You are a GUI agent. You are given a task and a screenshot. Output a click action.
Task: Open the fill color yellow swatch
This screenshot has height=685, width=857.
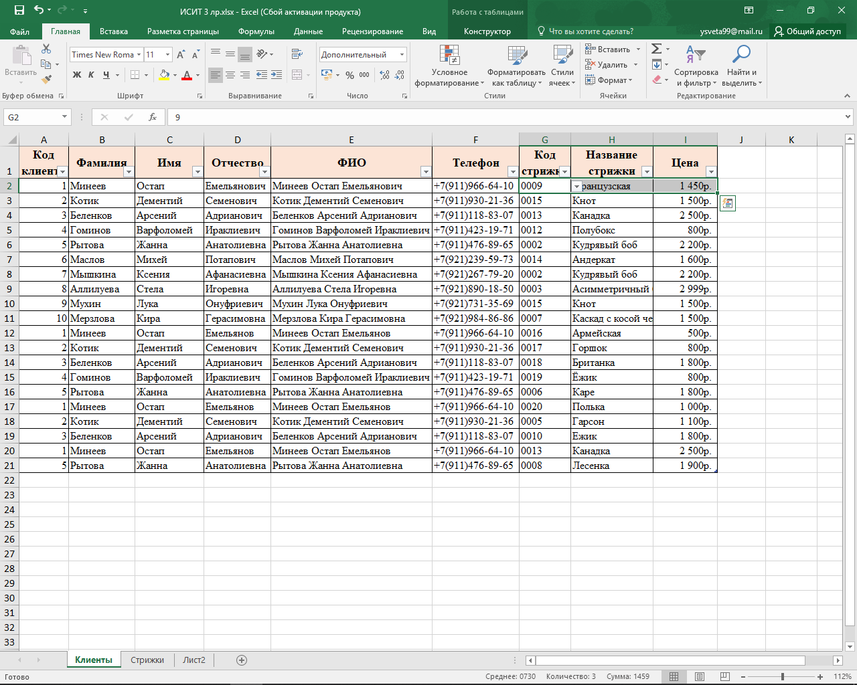tap(164, 76)
